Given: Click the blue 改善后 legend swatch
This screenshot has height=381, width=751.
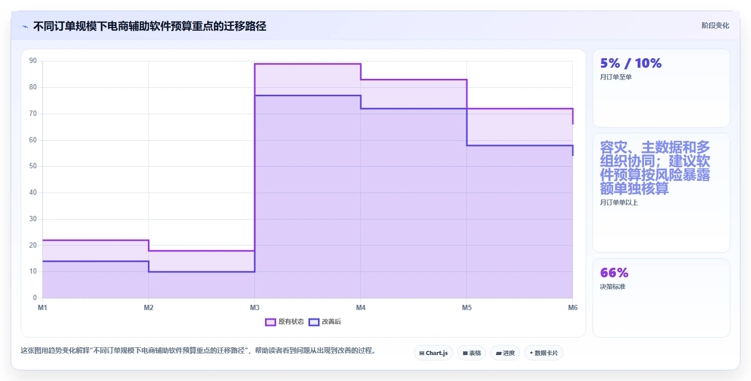Looking at the screenshot, I should click(x=314, y=322).
